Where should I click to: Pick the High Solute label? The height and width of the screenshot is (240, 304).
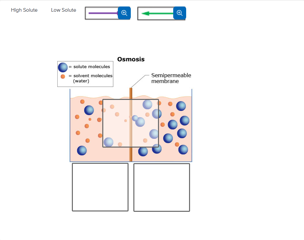pyautogui.click(x=24, y=10)
